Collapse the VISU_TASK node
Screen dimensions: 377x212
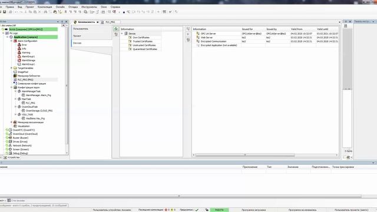click(16, 114)
